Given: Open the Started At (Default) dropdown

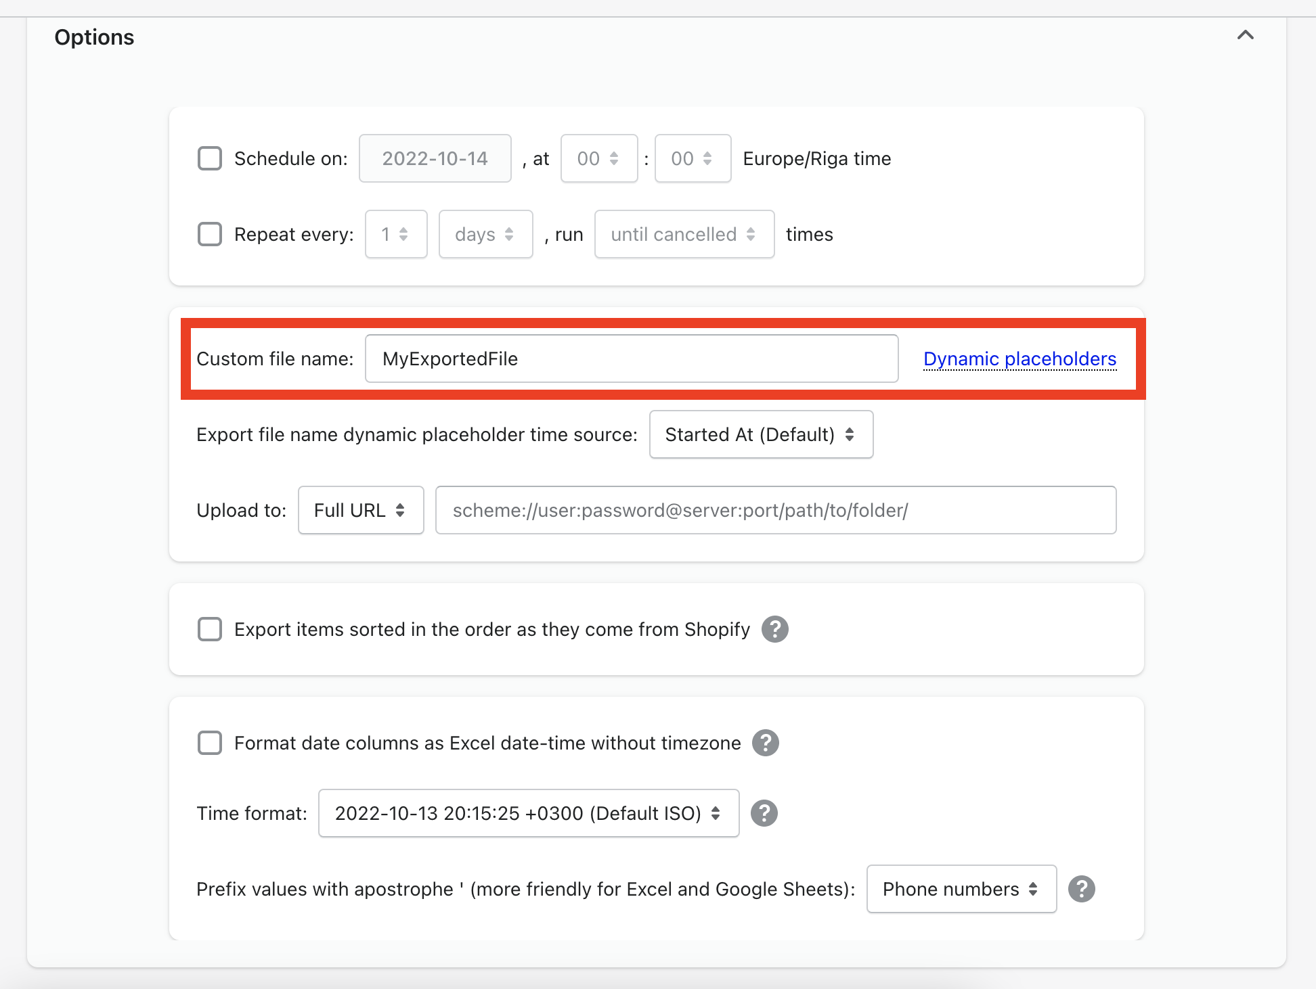Looking at the screenshot, I should point(760,434).
